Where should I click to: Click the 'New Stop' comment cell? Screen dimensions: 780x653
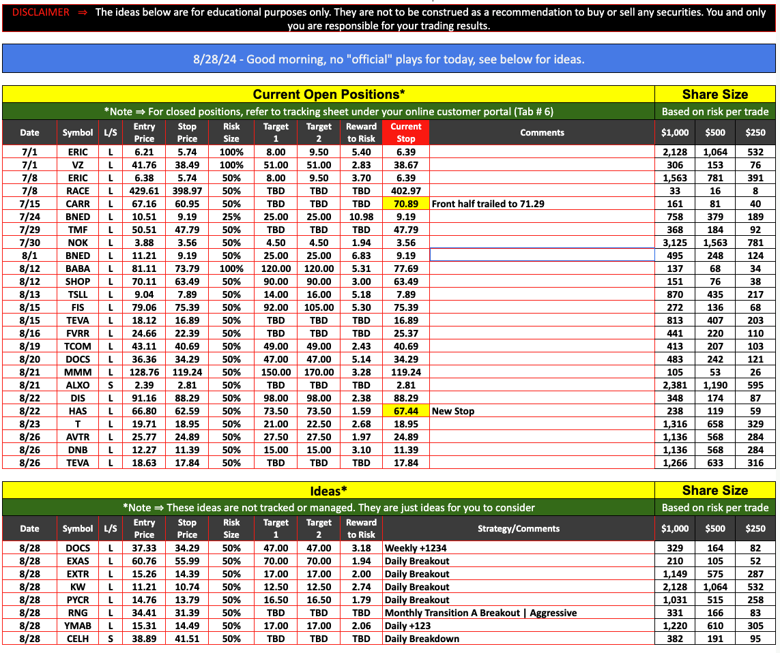pyautogui.click(x=454, y=411)
